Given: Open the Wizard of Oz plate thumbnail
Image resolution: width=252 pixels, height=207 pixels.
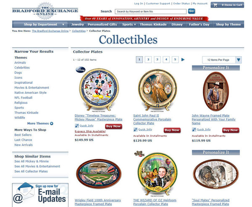Looking at the screenshot, I should tap(157, 173).
